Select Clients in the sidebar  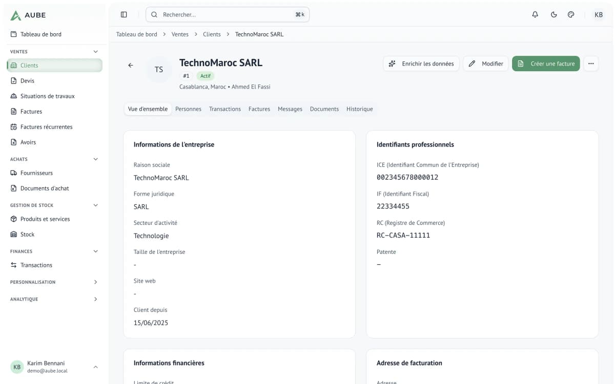coord(54,65)
